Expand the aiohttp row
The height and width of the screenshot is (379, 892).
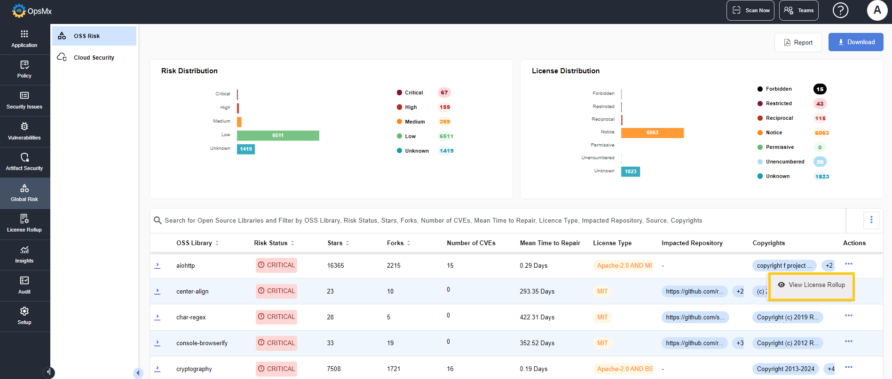pyautogui.click(x=158, y=265)
